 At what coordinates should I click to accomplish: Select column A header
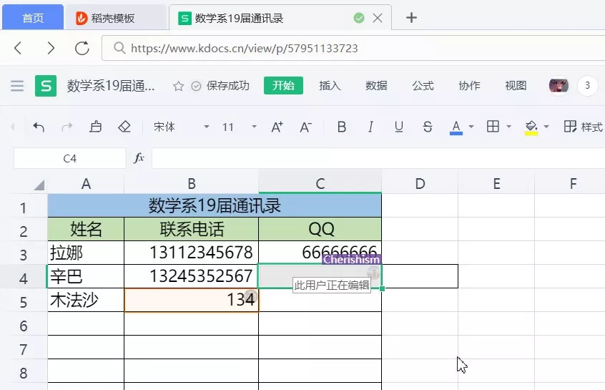(x=86, y=183)
